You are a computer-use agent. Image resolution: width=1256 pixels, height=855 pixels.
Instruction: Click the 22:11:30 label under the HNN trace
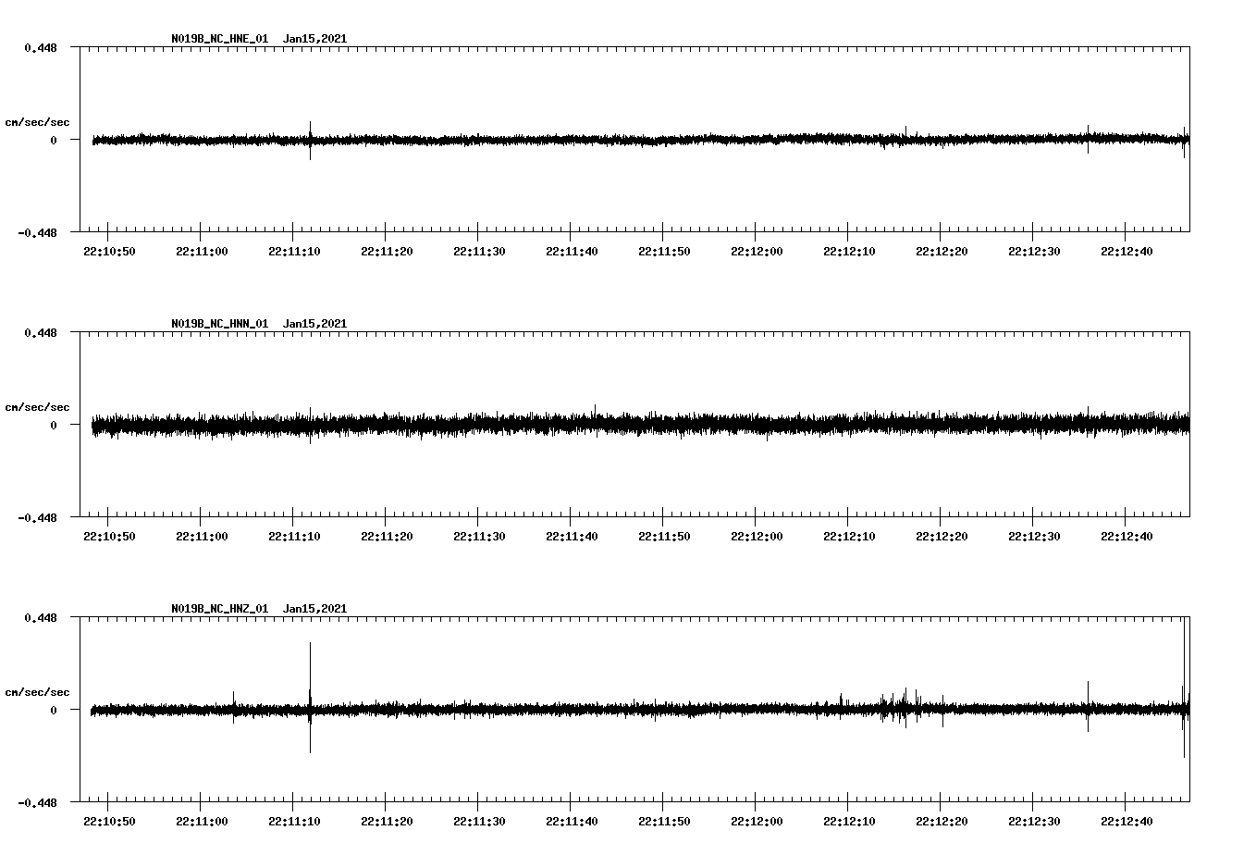478,534
